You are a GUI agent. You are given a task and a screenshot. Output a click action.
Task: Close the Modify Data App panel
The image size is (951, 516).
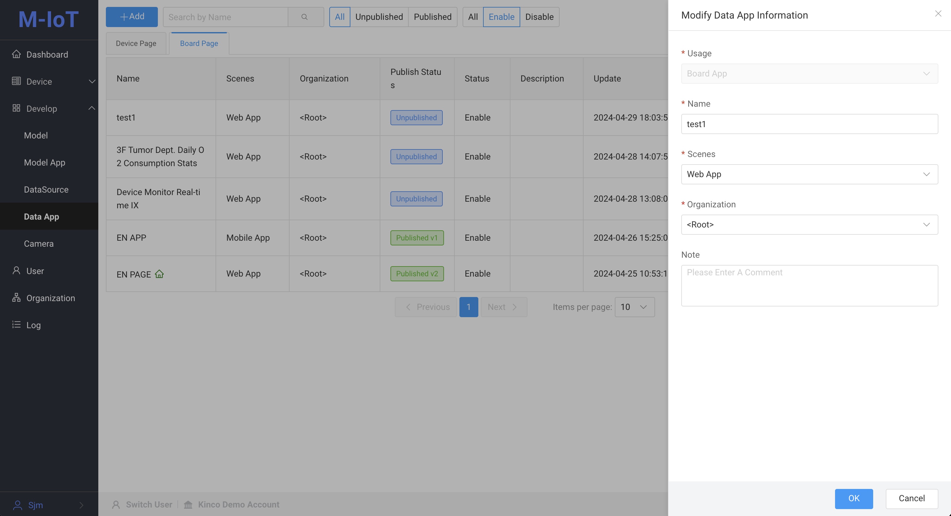[938, 14]
